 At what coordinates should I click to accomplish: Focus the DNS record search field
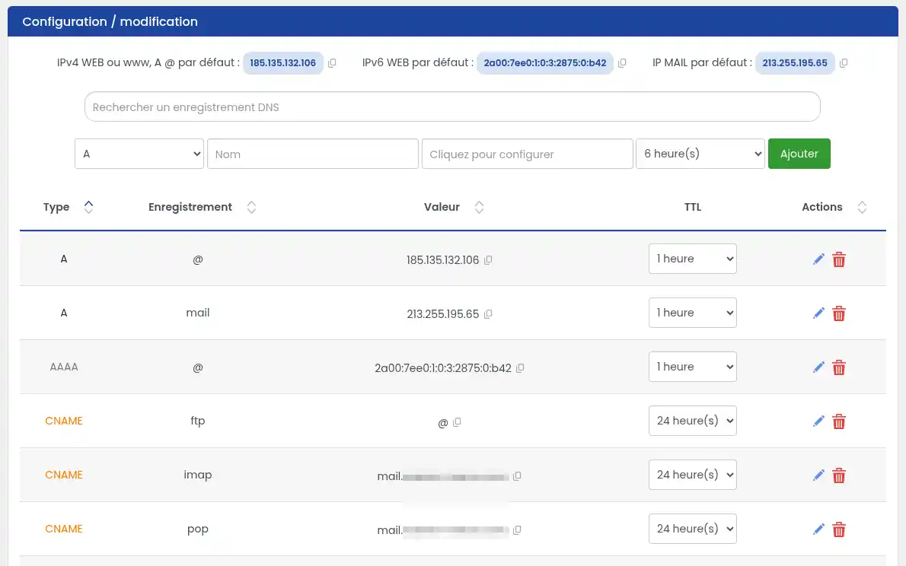click(452, 107)
